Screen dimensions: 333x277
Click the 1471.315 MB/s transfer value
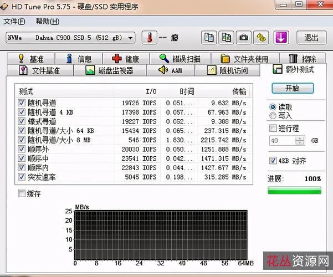(x=223, y=158)
